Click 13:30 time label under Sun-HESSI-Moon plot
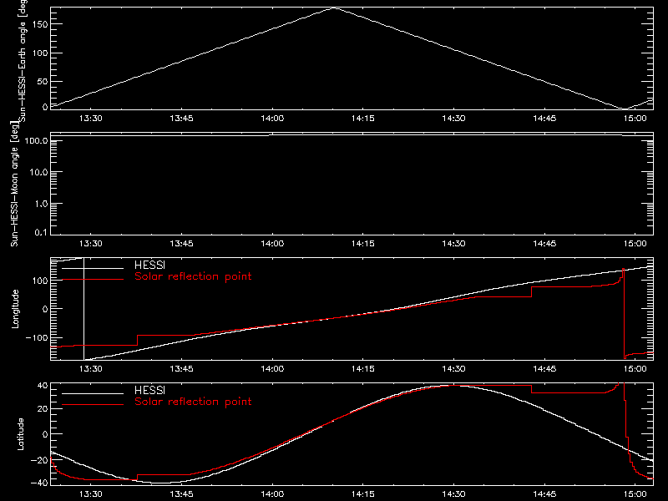668x501 pixels. pyautogui.click(x=91, y=244)
